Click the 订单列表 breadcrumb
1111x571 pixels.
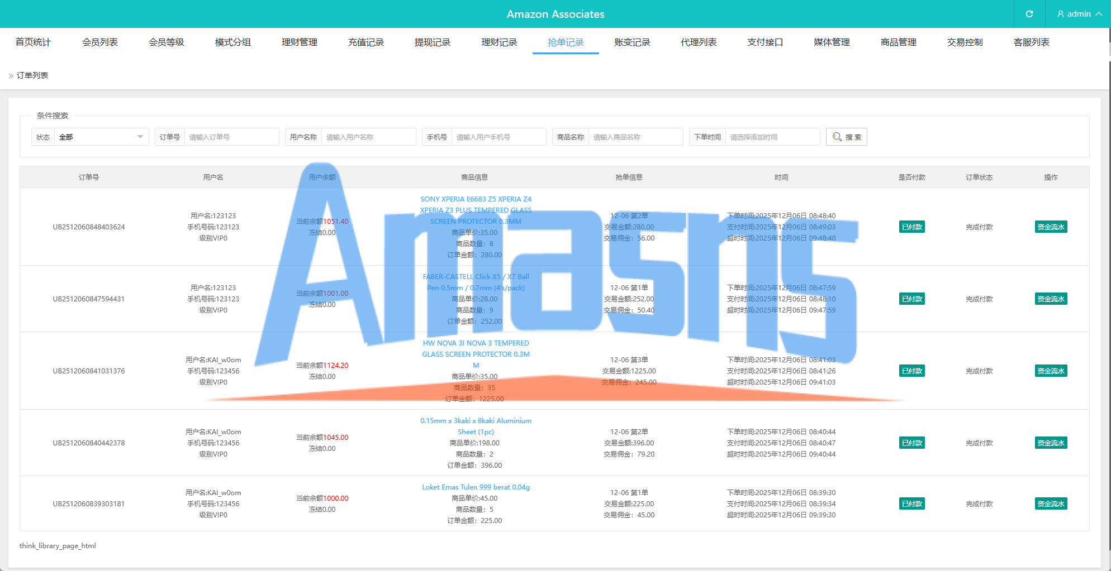point(32,75)
